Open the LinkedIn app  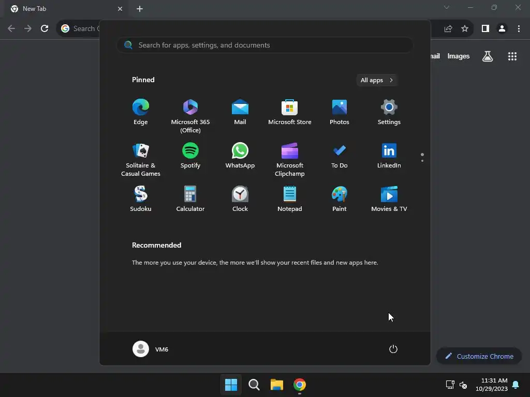click(x=389, y=156)
